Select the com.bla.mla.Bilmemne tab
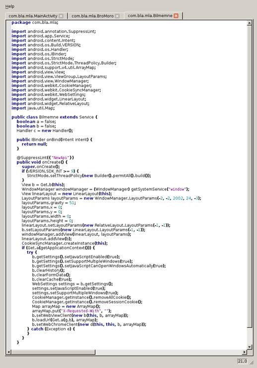257x368 pixels. [150, 16]
